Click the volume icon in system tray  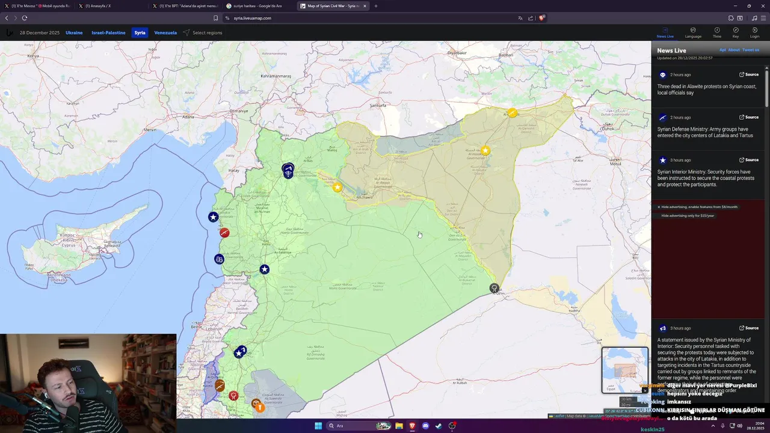click(x=739, y=426)
